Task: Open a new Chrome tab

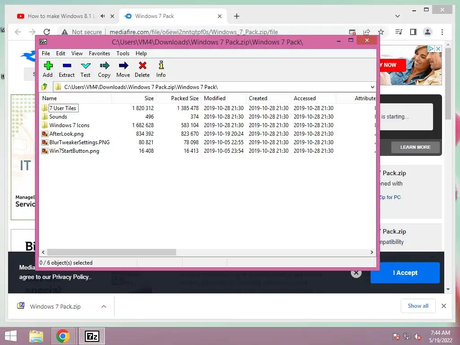Action: coord(236,16)
